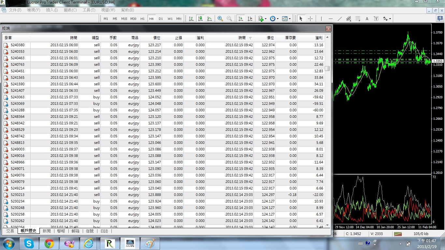Toggle the H4 timeframe button

pyautogui.click(x=151, y=19)
